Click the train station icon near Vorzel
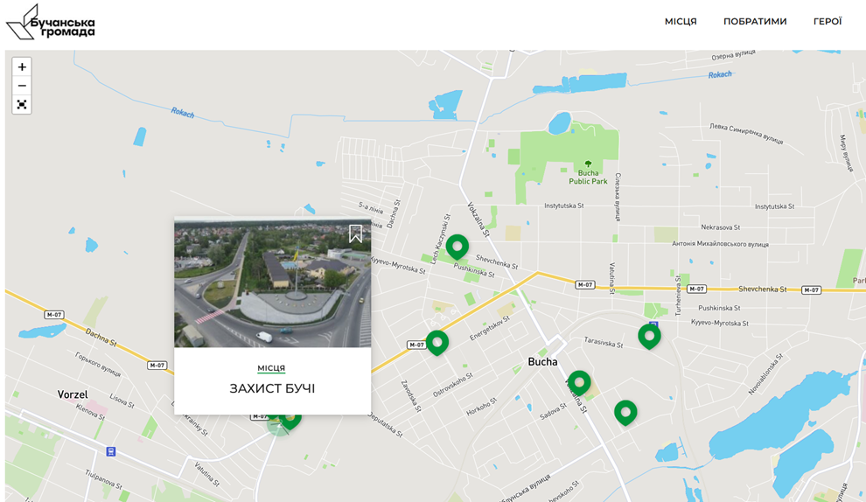 click(111, 452)
